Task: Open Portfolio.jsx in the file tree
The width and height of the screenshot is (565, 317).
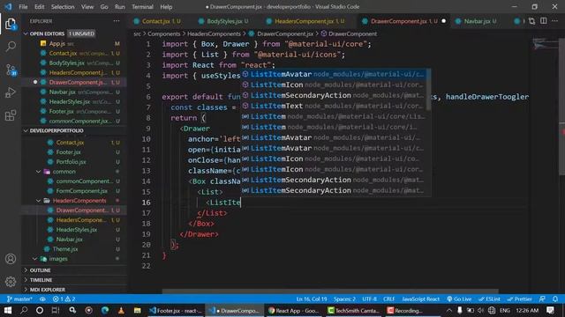Action: pos(71,162)
